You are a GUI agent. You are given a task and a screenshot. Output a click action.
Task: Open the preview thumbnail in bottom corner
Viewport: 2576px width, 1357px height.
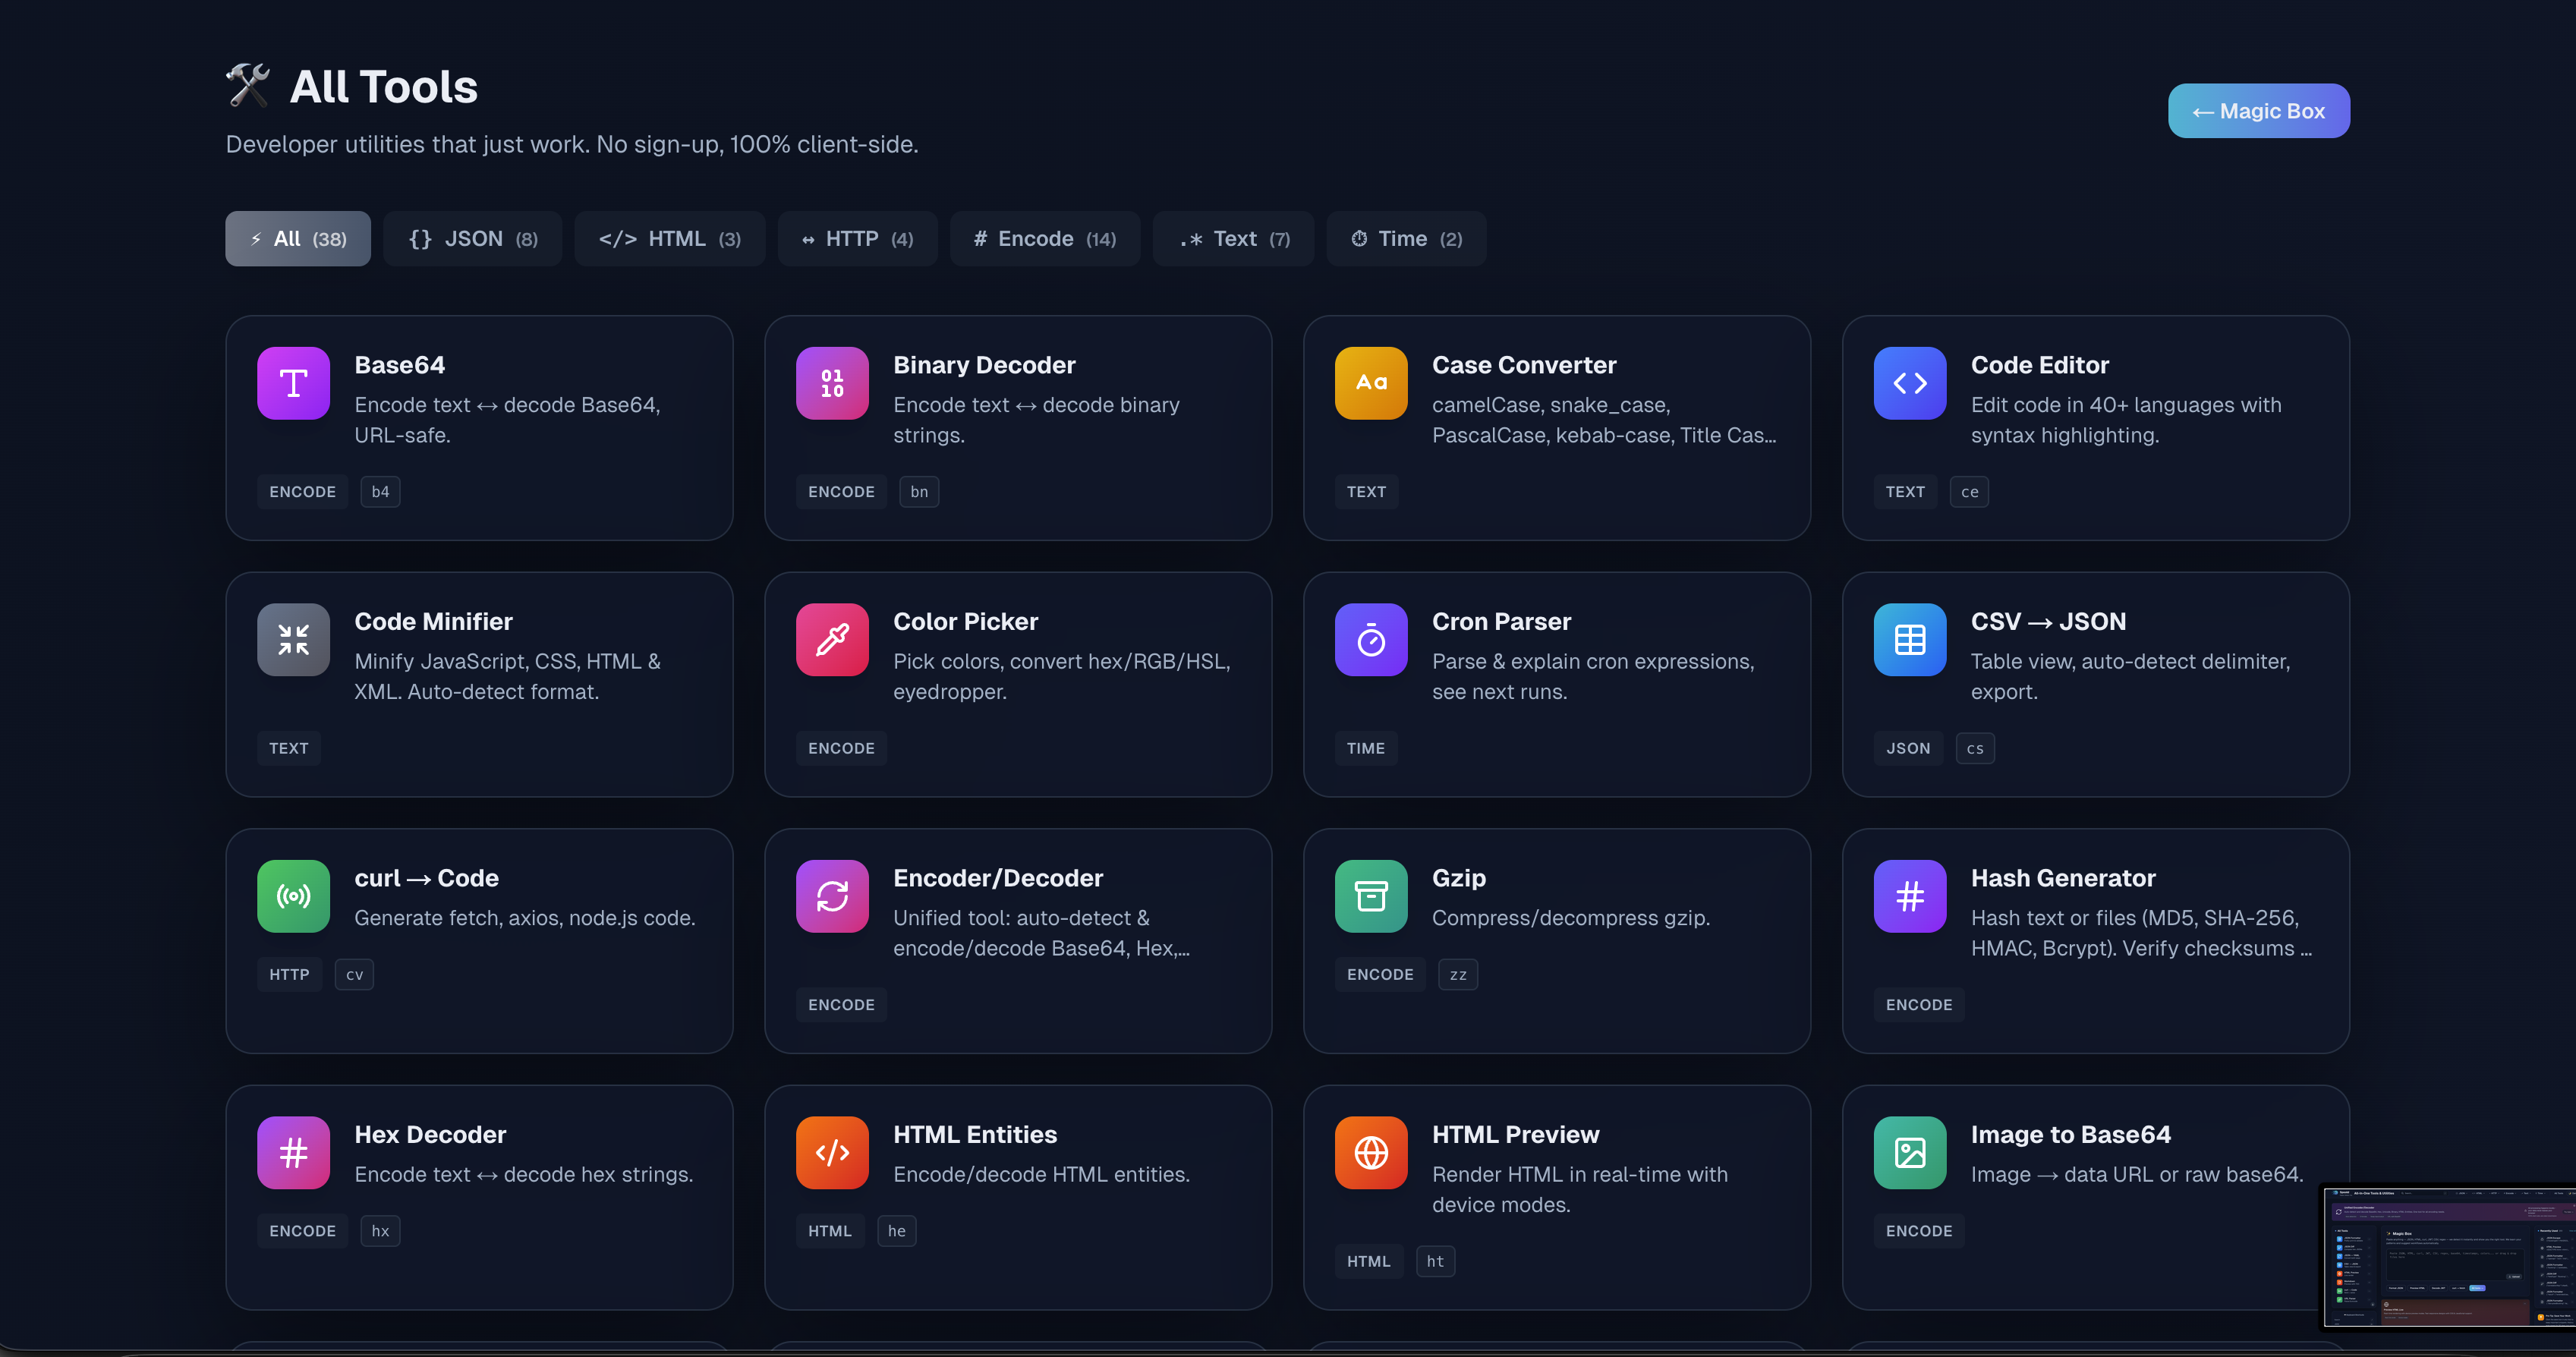[x=2450, y=1257]
